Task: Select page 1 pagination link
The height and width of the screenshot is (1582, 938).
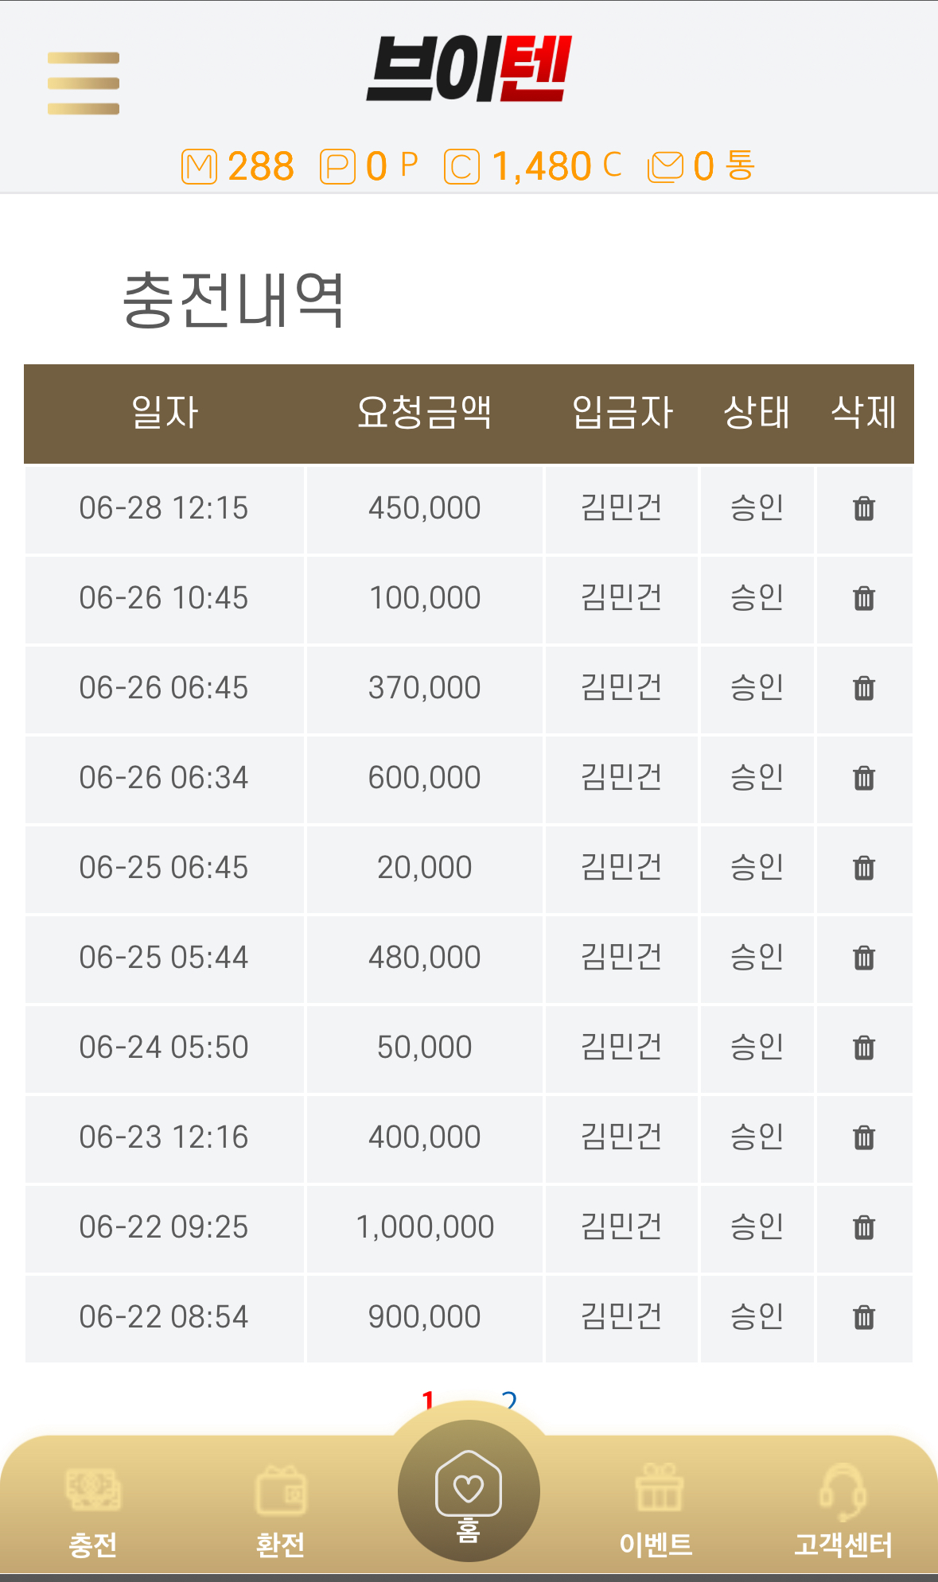Action: coord(428,1401)
